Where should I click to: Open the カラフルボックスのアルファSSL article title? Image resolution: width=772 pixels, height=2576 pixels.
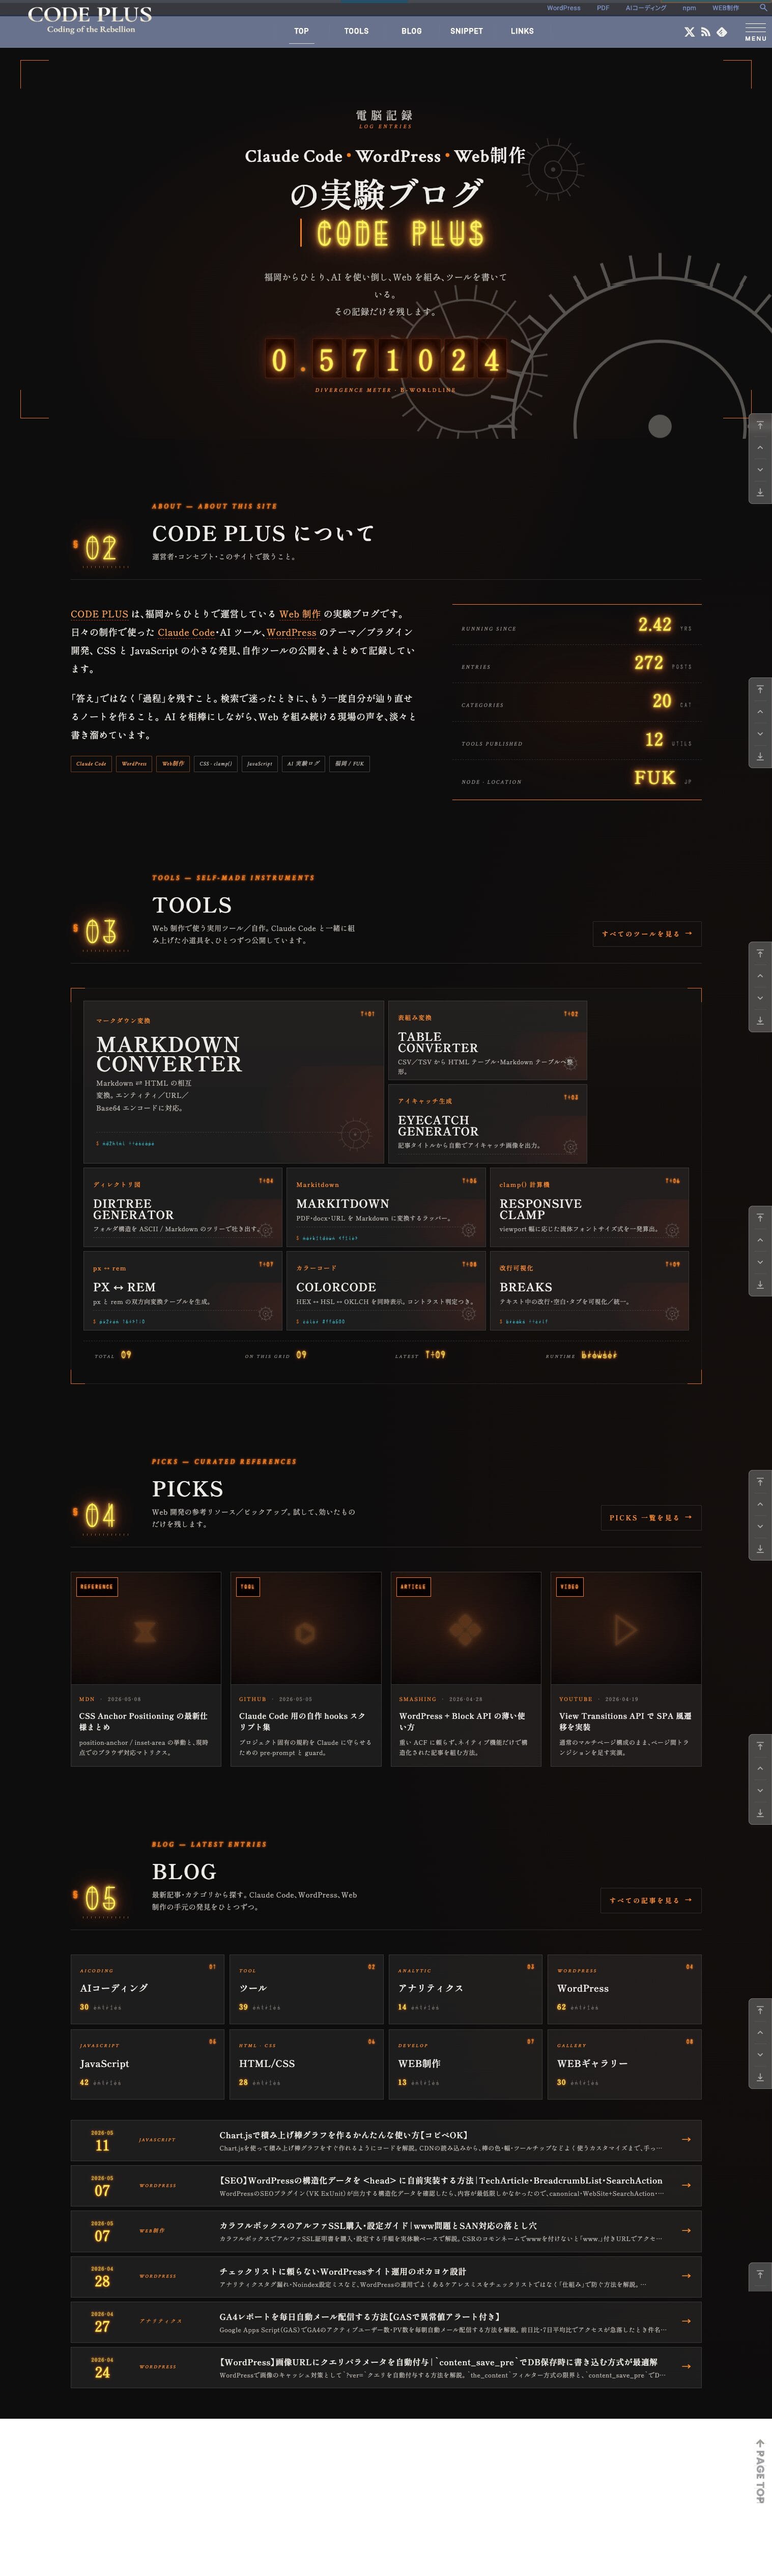click(378, 2226)
